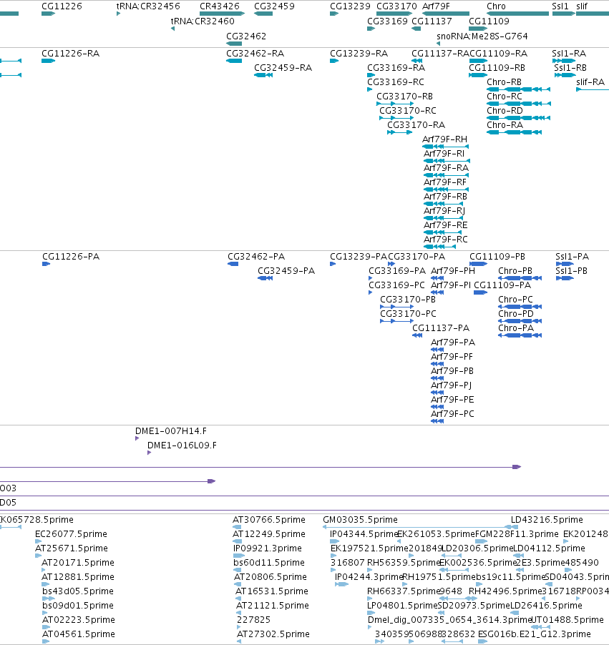Open the CG32462-PA protein label

256,257
